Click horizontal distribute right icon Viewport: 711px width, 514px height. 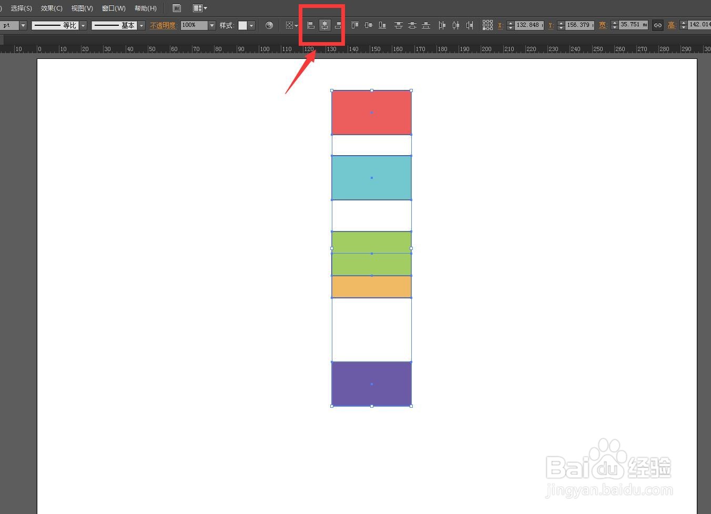[470, 25]
